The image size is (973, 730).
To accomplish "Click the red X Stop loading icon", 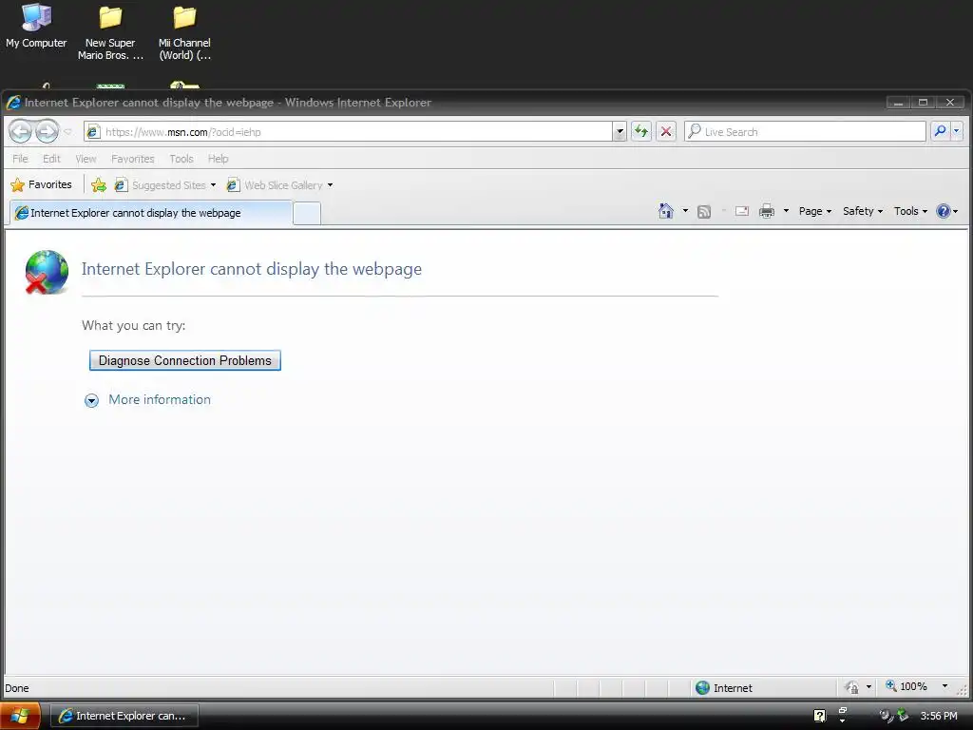I will 666,131.
